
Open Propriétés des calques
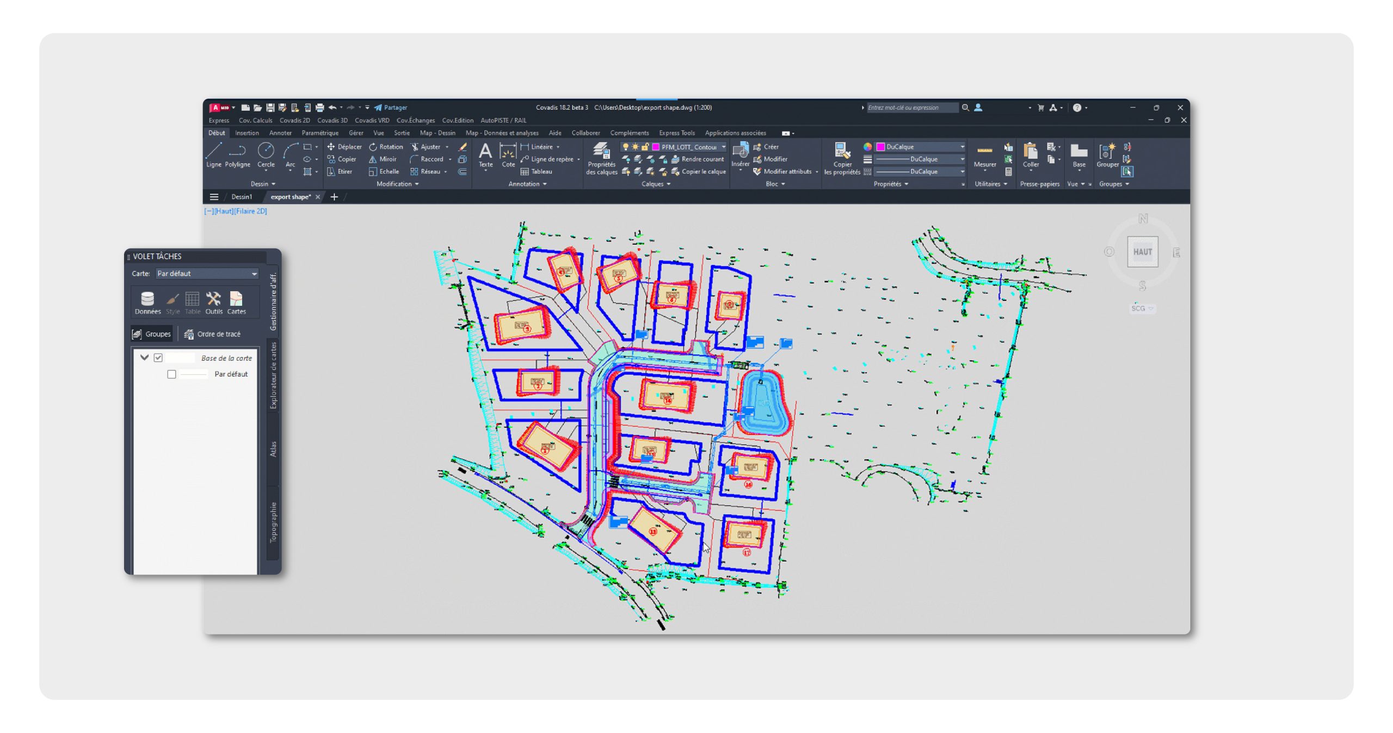click(601, 158)
